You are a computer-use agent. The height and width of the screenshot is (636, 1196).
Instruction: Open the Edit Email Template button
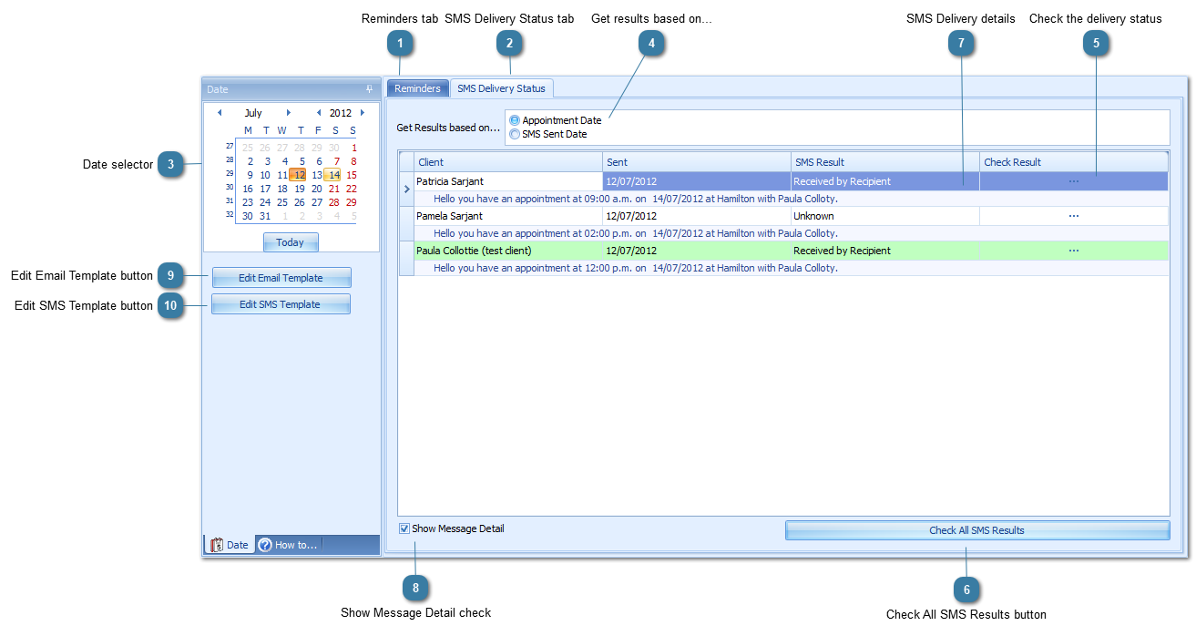pyautogui.click(x=281, y=278)
